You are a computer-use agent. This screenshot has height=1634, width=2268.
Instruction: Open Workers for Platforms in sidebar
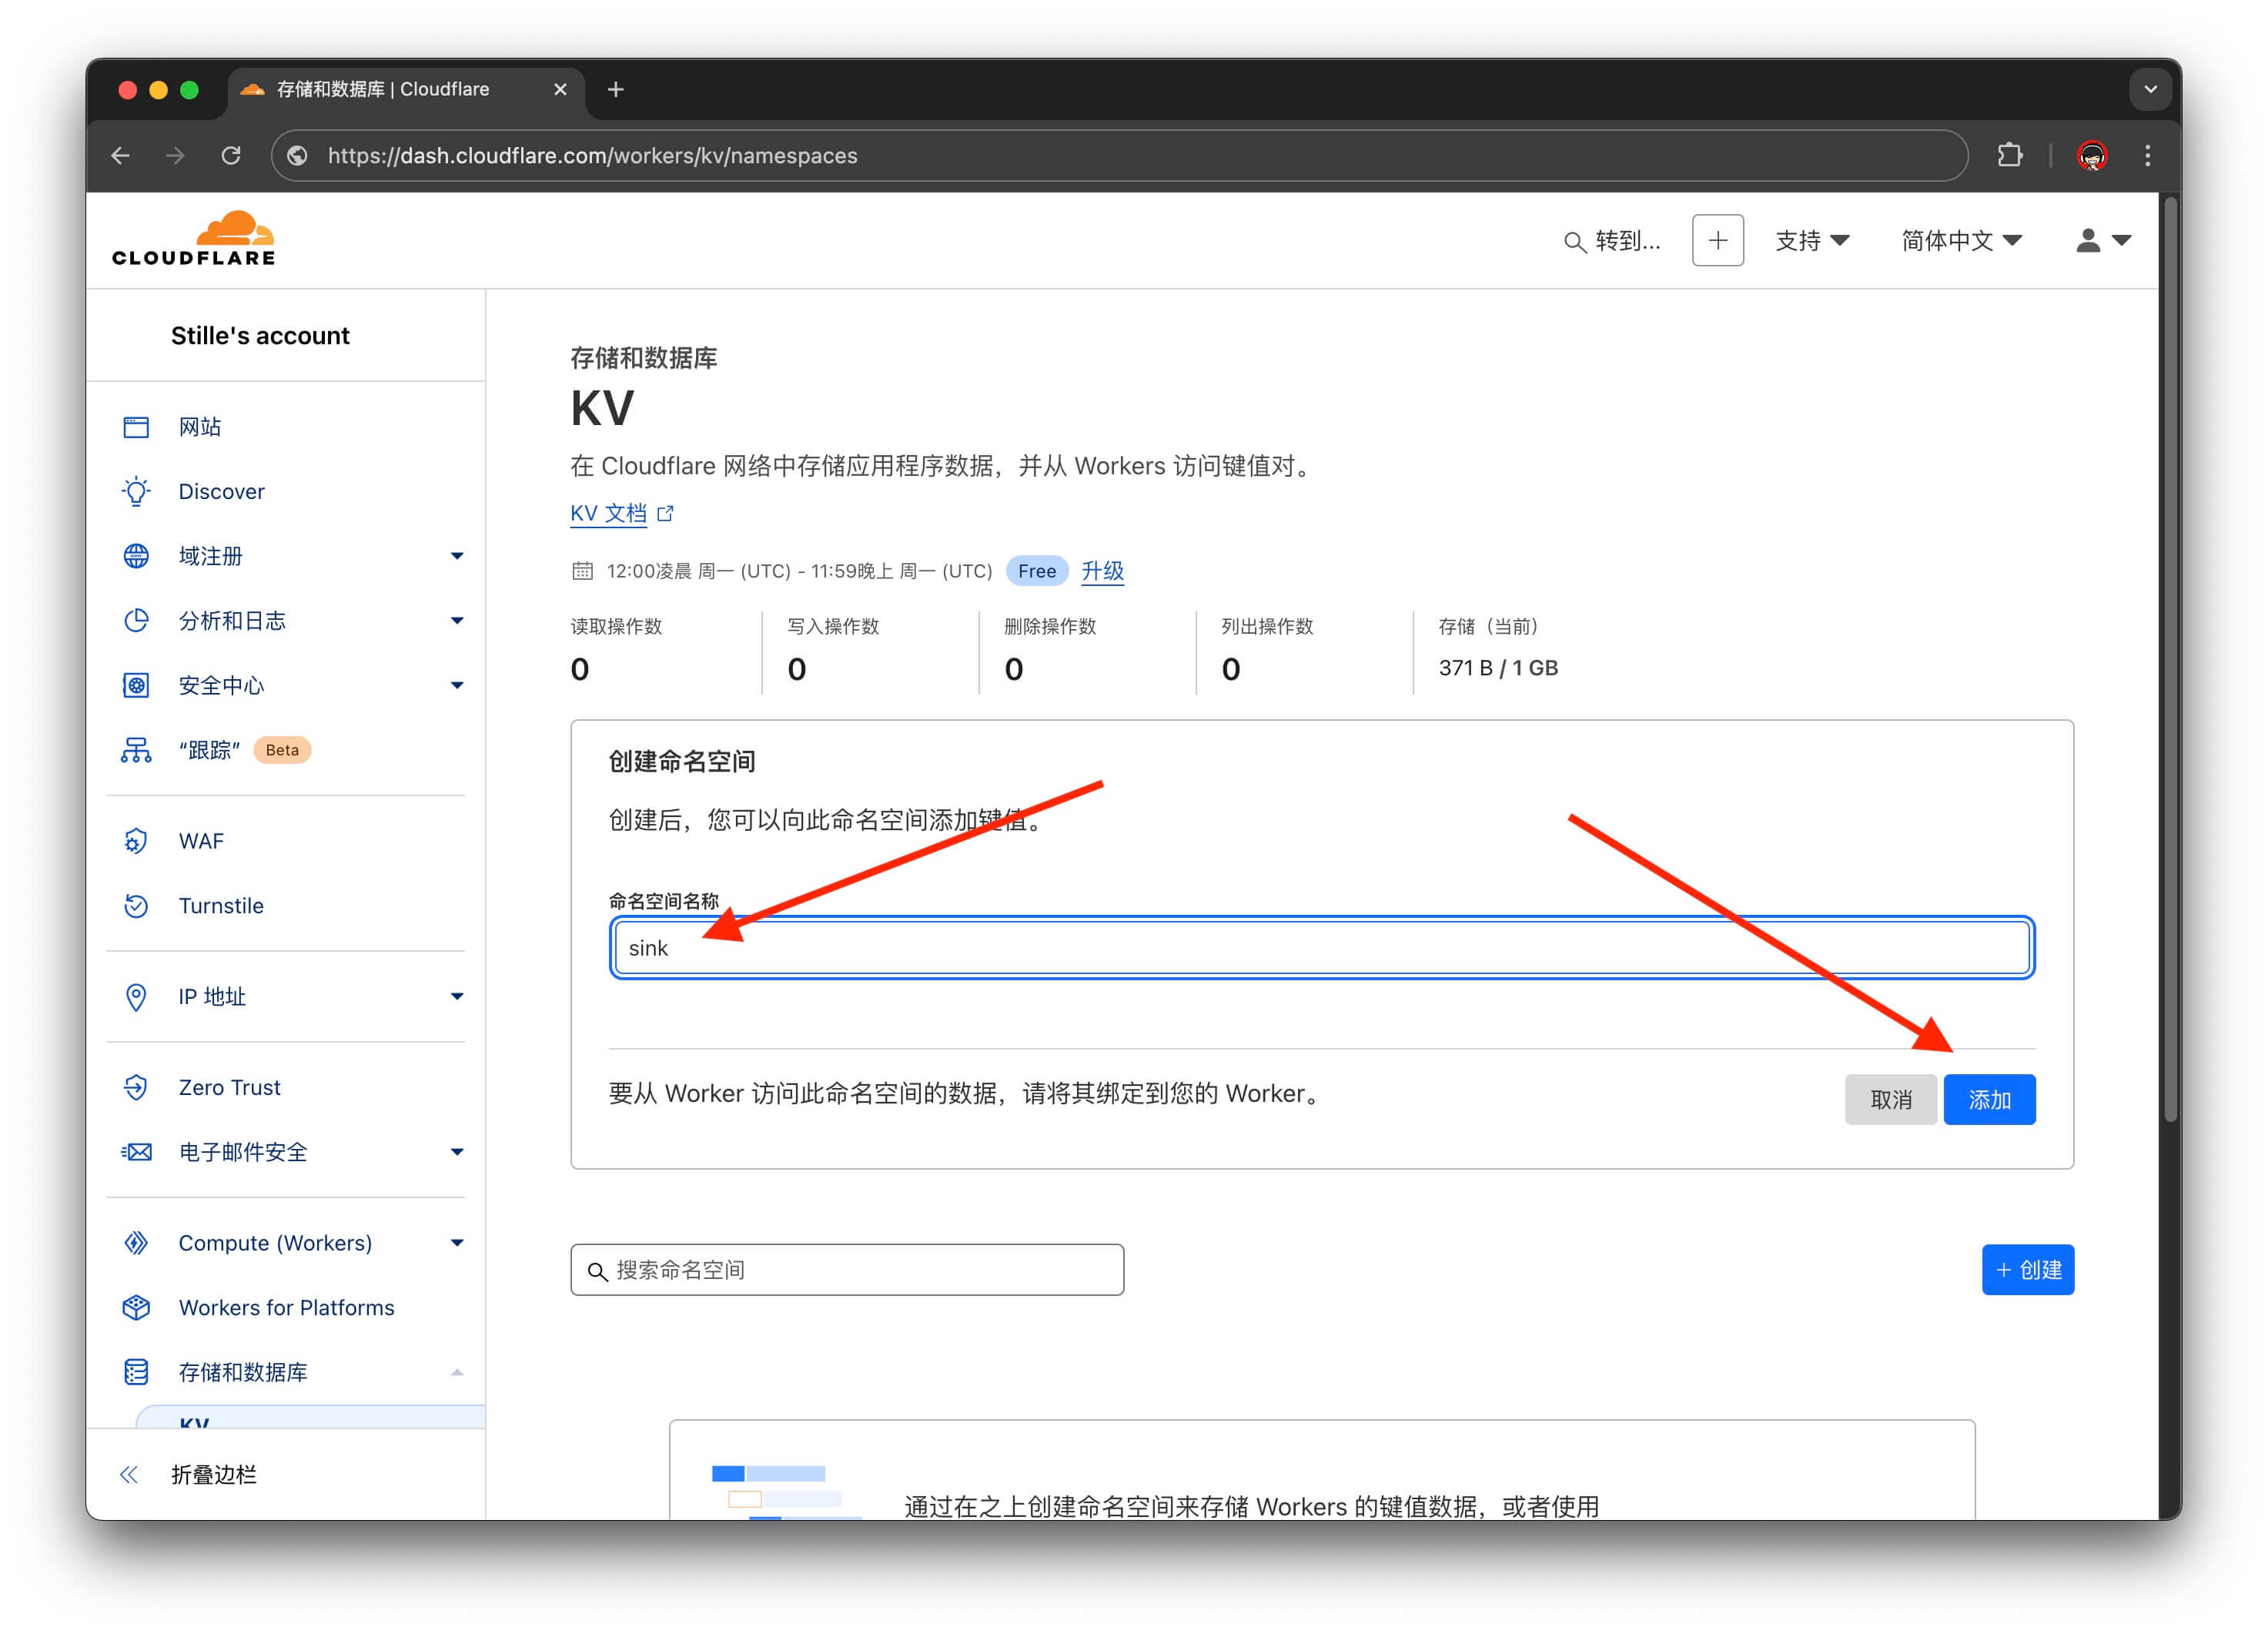(286, 1307)
